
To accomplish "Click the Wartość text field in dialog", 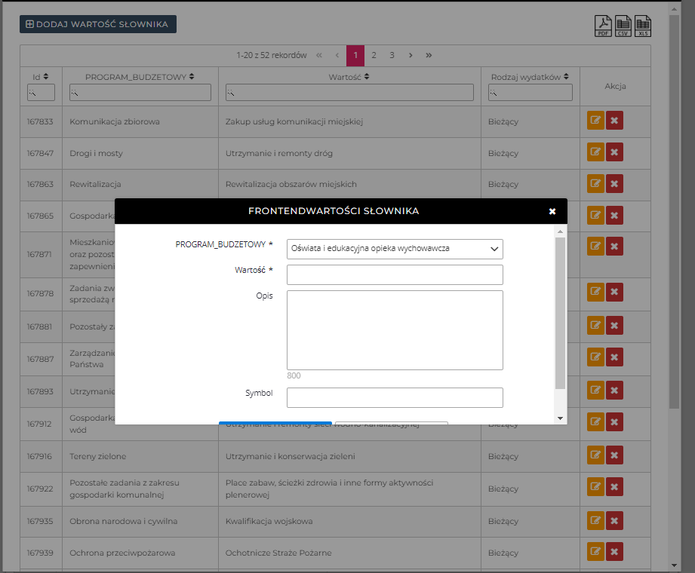I will point(395,274).
